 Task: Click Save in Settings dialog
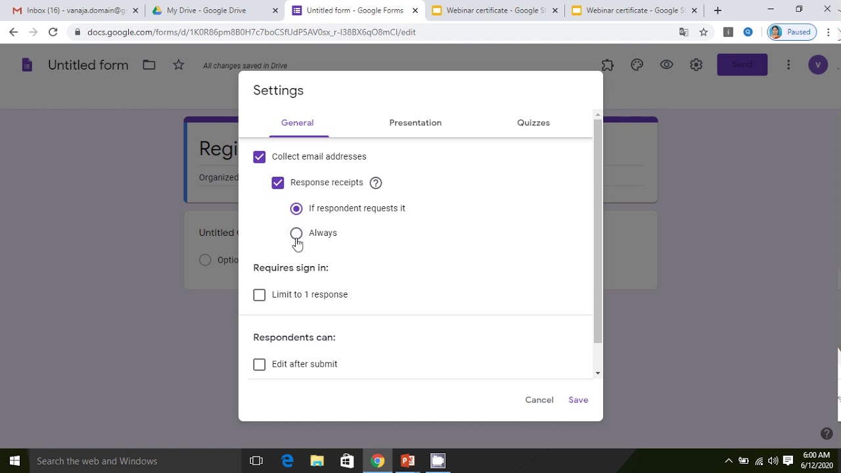[x=578, y=400]
